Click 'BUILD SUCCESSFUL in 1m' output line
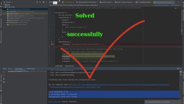Image resolution: width=184 pixels, height=104 pixels. (58, 92)
